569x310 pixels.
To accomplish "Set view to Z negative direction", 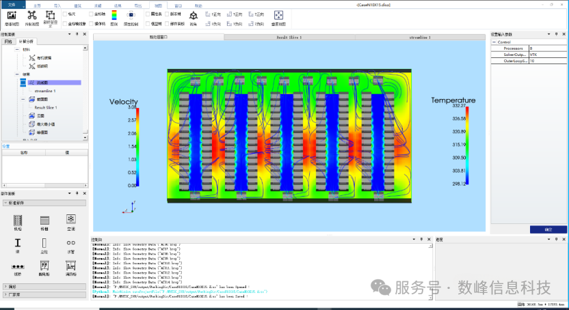I will [x=256, y=23].
